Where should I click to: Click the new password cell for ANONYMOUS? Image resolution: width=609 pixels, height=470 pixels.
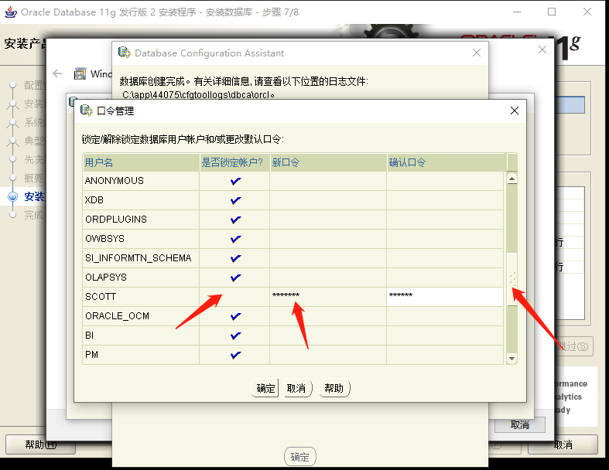click(x=328, y=181)
